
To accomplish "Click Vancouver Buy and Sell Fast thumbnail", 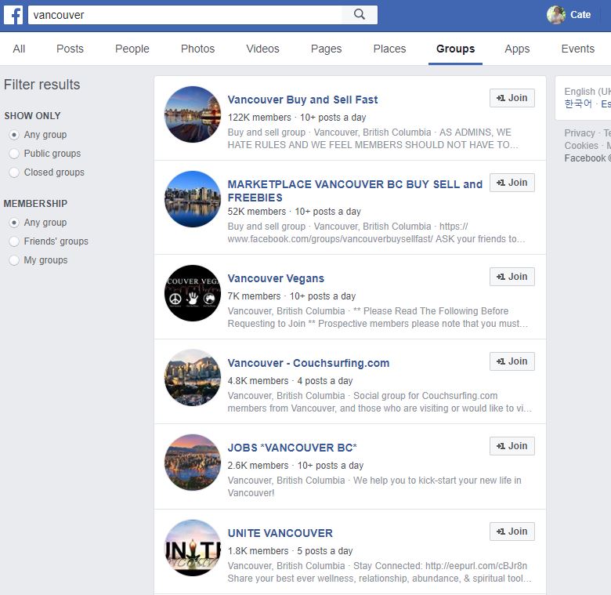I will tap(193, 114).
